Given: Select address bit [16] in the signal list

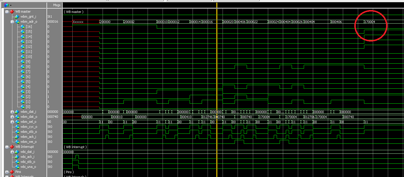Looking at the screenshot, I should pyautogui.click(x=29, y=27).
